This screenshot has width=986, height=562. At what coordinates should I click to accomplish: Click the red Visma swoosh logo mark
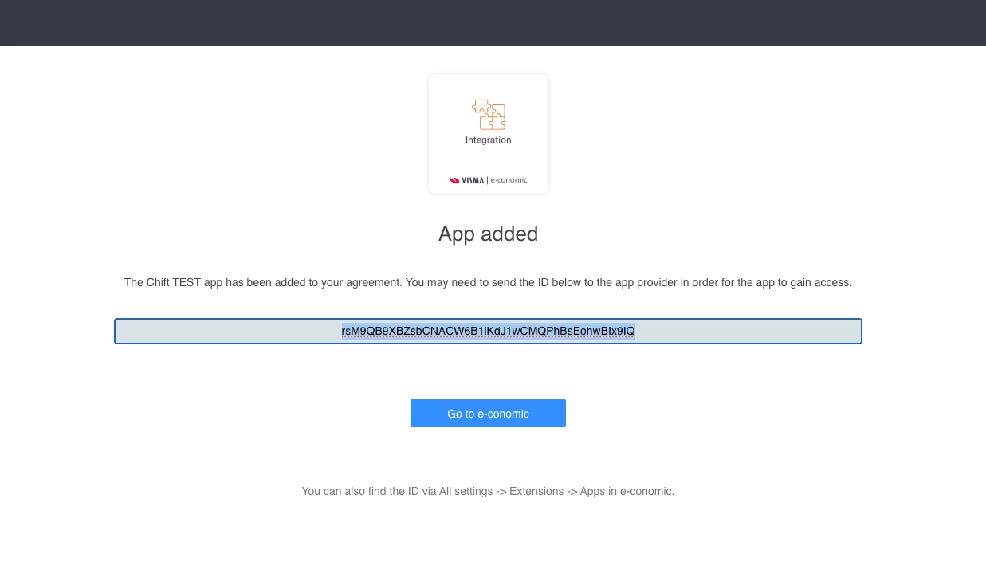tap(455, 180)
